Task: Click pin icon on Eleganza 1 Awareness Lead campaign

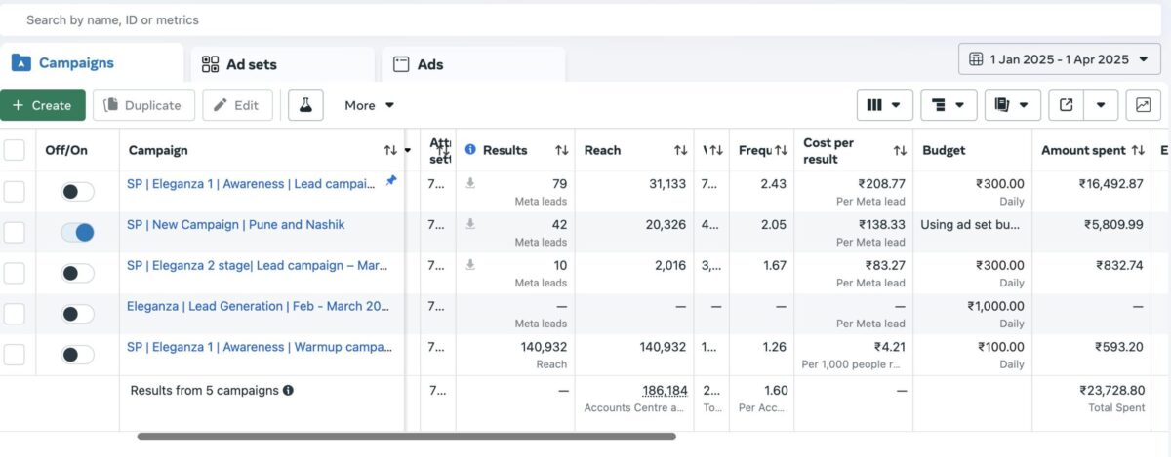Action: (391, 181)
